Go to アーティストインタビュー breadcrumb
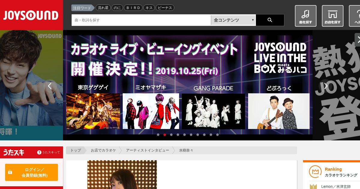This screenshot has width=360, height=189. 147,150
